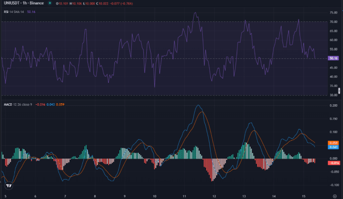The height and width of the screenshot is (199, 343).
Task: Click the close price C10.022
Action: (x=102, y=3)
